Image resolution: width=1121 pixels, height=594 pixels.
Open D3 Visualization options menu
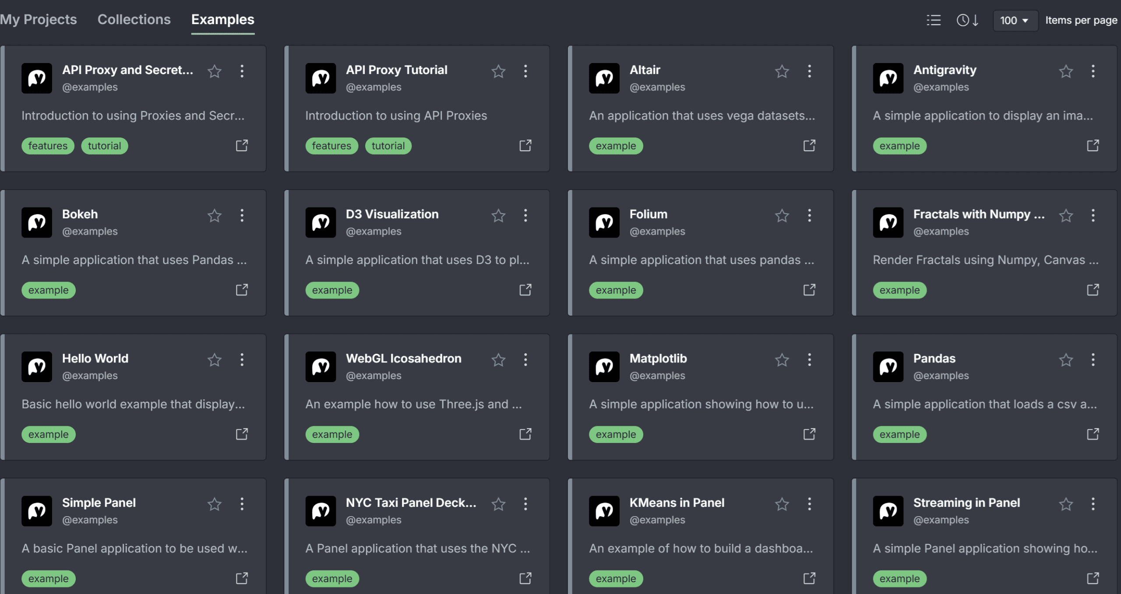coord(525,215)
